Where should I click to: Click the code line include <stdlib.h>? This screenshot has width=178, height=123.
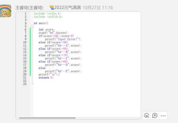pyautogui.click(x=48, y=17)
